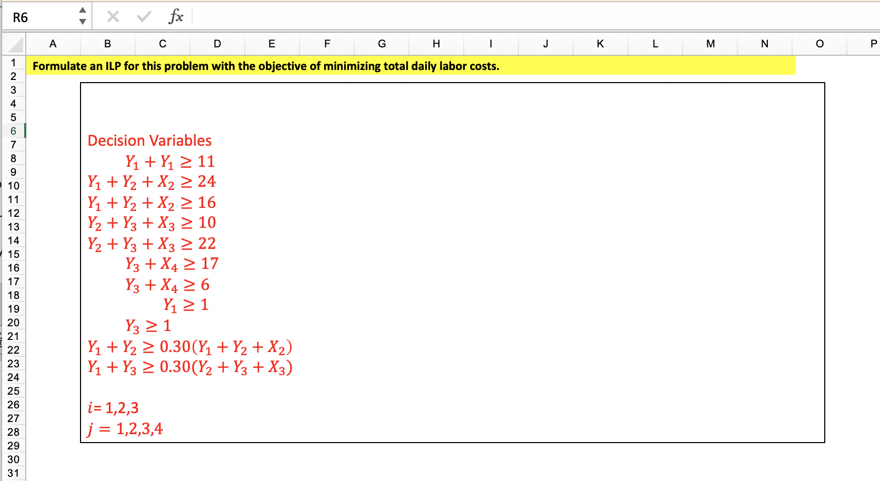Select row 20 header
This screenshot has height=481, width=880.
[x=13, y=323]
